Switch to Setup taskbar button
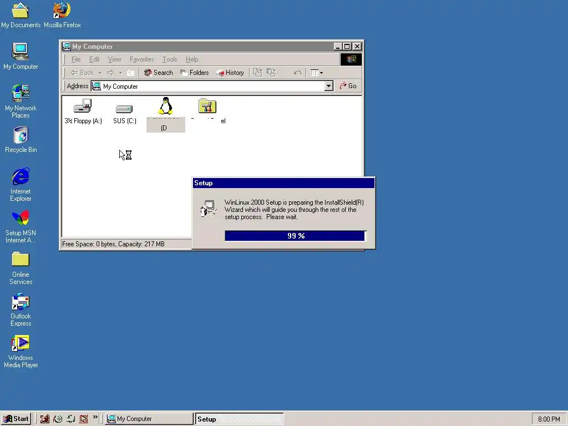Viewport: 568px width, 426px height. point(239,419)
